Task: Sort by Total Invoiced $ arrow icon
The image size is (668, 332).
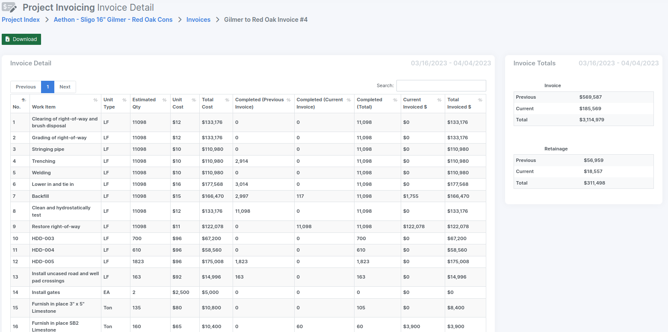Action: (480, 100)
